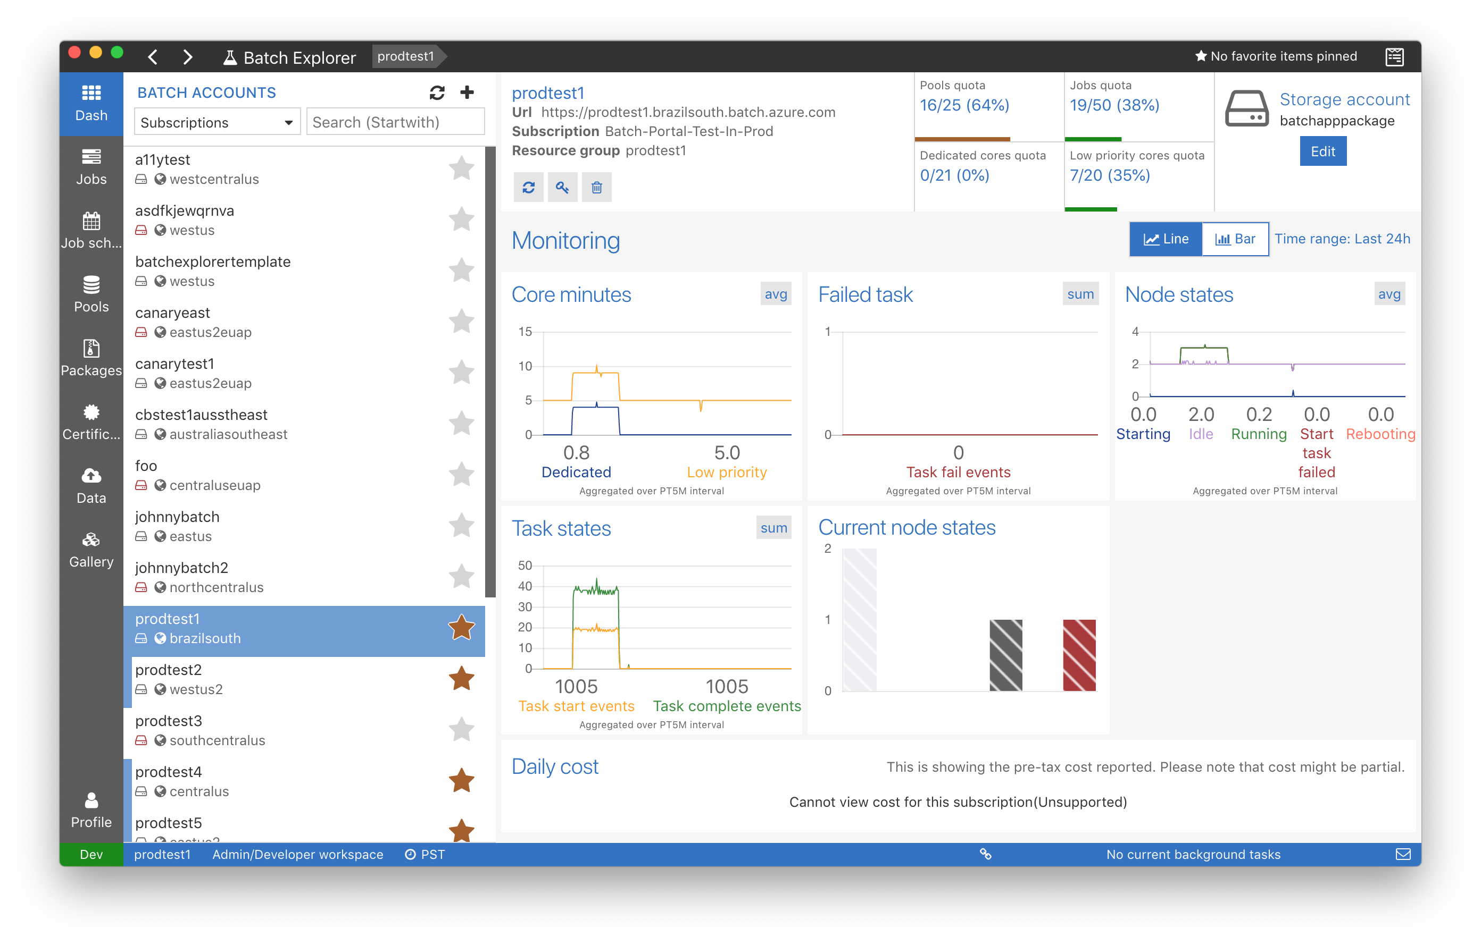Unpin prodtest2 favorite star

click(x=461, y=678)
